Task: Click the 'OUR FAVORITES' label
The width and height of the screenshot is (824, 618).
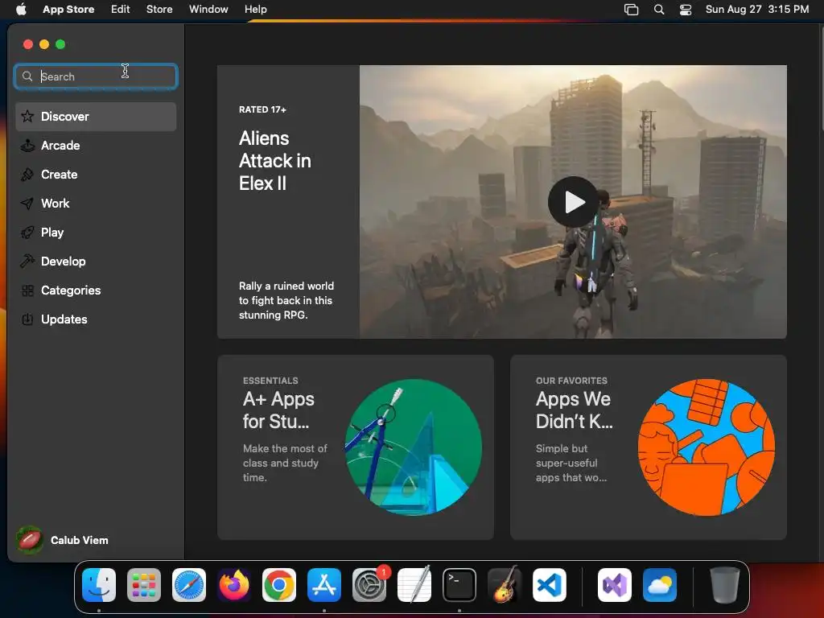Action: pos(572,381)
